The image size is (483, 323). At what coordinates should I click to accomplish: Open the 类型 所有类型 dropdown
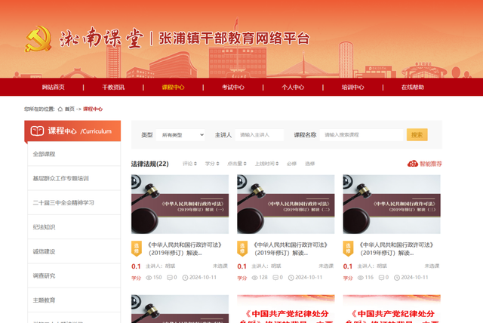(x=180, y=135)
